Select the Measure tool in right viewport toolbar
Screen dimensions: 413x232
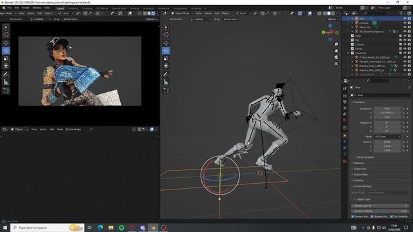coord(166,82)
